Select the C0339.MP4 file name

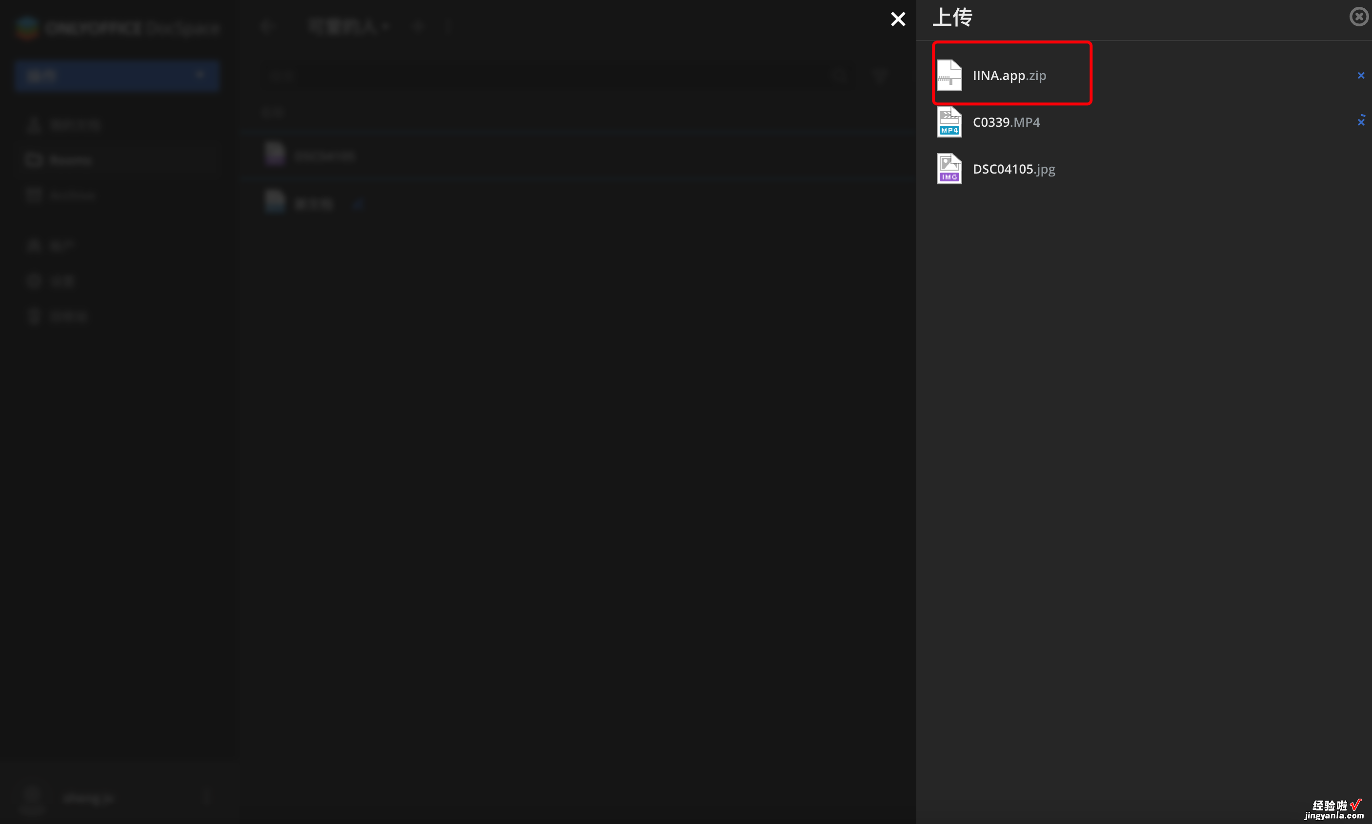pos(1006,122)
